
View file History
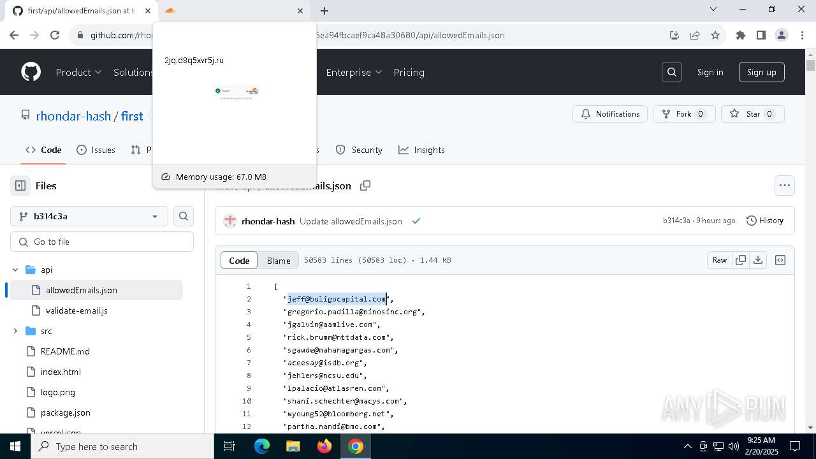pyautogui.click(x=765, y=221)
